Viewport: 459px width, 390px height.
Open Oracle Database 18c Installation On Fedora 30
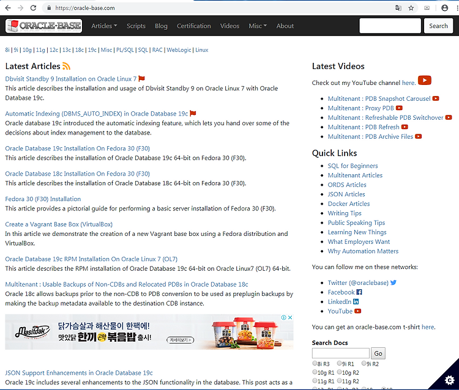(77, 174)
